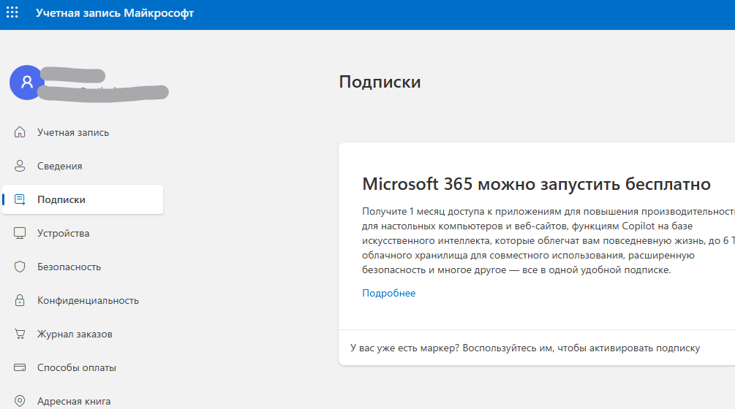Screen dimensions: 735x409
Task: Click Microsoft 365 можно запустить бесплатно heading
Action: tap(536, 184)
